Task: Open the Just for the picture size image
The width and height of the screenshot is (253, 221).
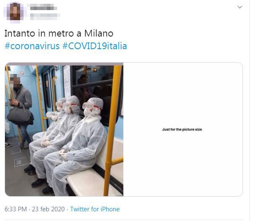Action: [183, 129]
